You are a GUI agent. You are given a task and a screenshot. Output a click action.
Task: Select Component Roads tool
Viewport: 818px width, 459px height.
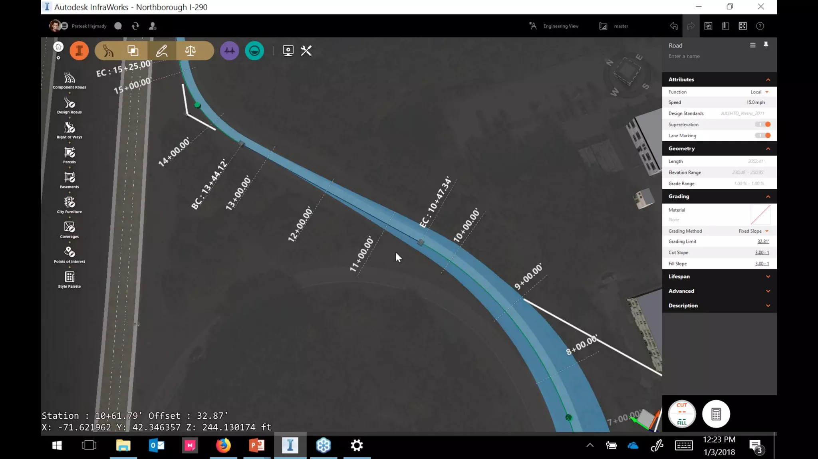tap(69, 80)
